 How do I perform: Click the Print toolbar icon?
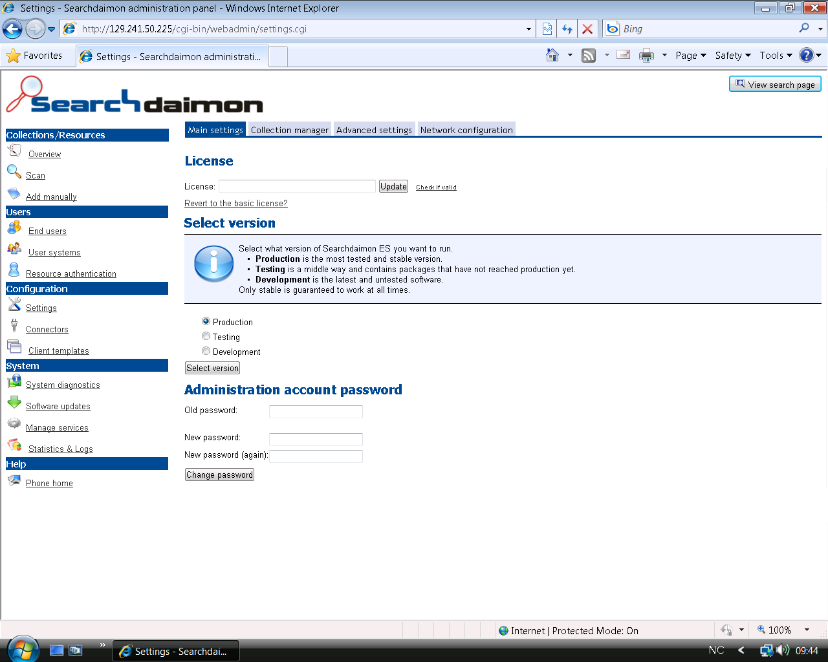pos(646,56)
